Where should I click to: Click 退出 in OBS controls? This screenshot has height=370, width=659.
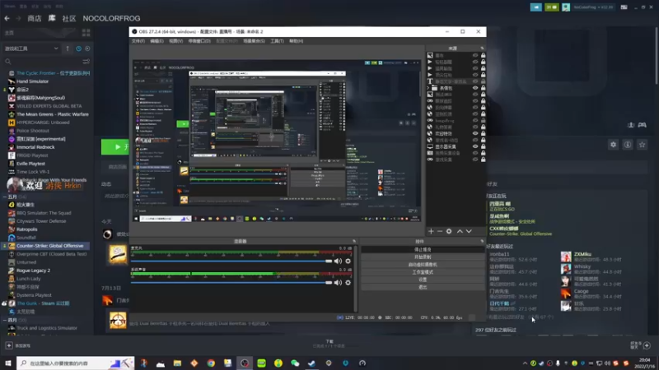[x=423, y=287]
